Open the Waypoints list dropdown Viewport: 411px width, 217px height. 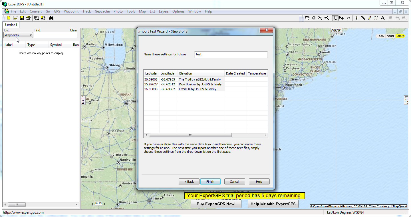pos(18,35)
